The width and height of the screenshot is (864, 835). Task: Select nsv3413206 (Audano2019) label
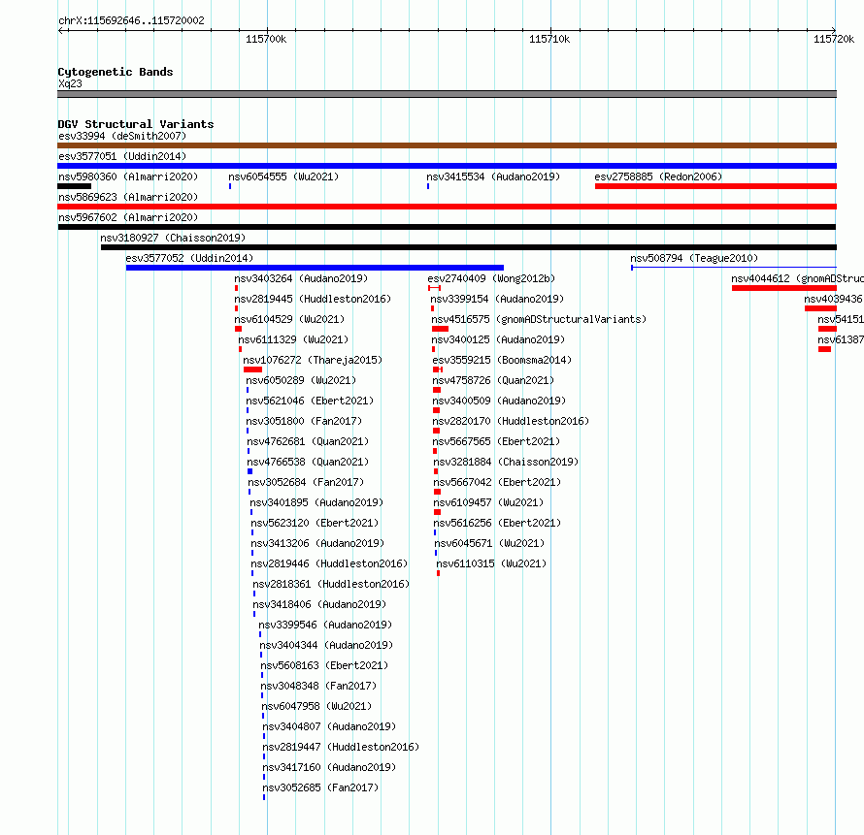(x=317, y=543)
